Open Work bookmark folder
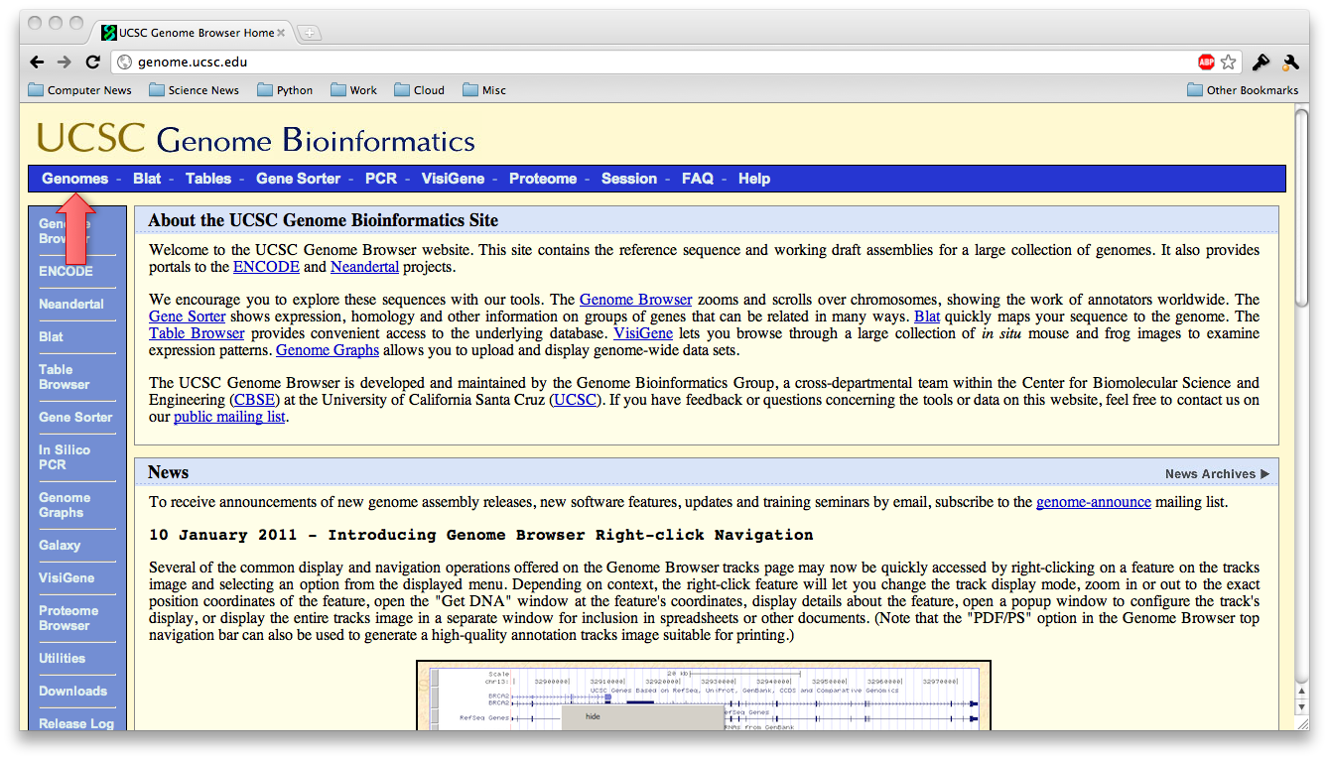 point(354,90)
